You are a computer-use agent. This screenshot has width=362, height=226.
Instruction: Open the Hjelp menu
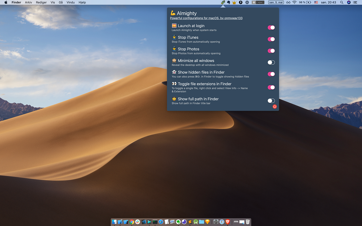(x=82, y=2)
